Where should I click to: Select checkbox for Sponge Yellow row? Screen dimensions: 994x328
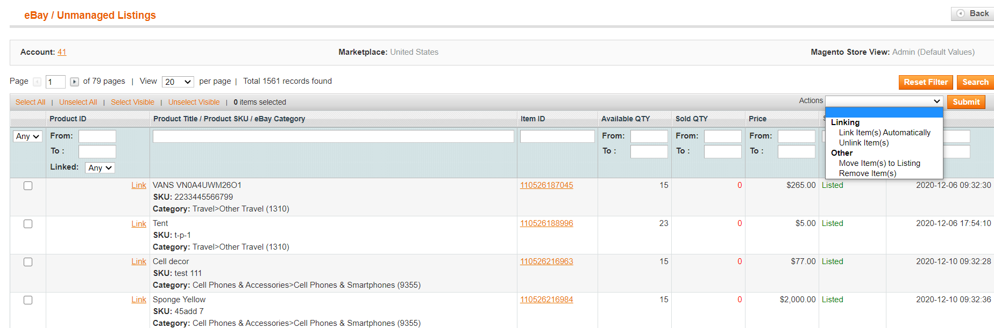28,300
